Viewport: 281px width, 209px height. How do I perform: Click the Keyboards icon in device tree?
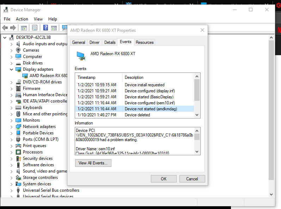pos(18,108)
